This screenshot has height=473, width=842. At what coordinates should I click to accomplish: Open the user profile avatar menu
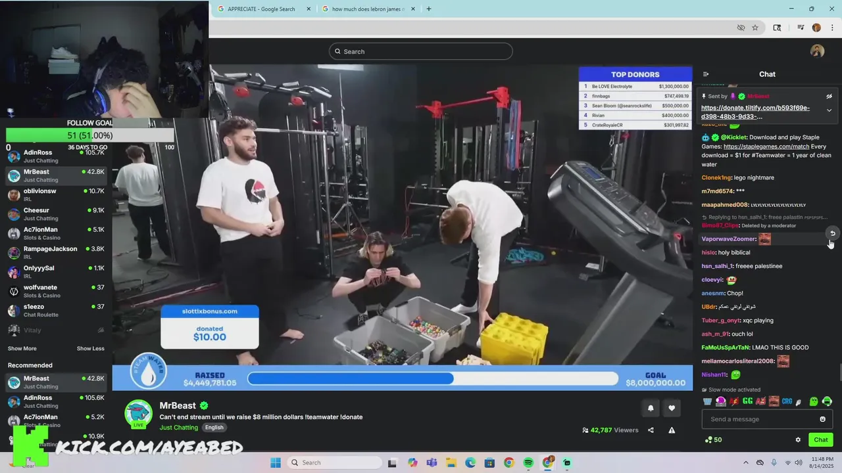817,51
